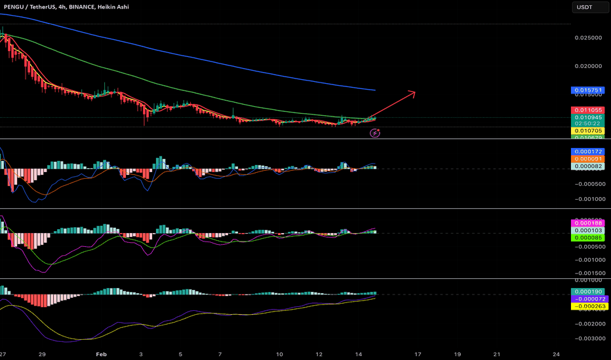The image size is (611, 360).
Task: Click the PENGU / TetherUS chart title
Action: pyautogui.click(x=66, y=7)
